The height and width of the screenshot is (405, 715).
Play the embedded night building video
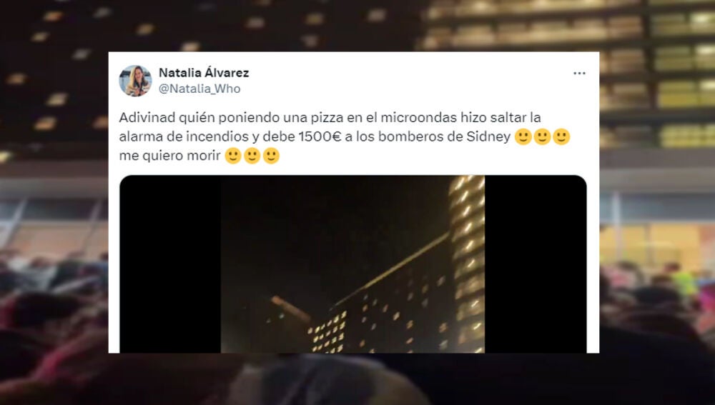click(353, 264)
